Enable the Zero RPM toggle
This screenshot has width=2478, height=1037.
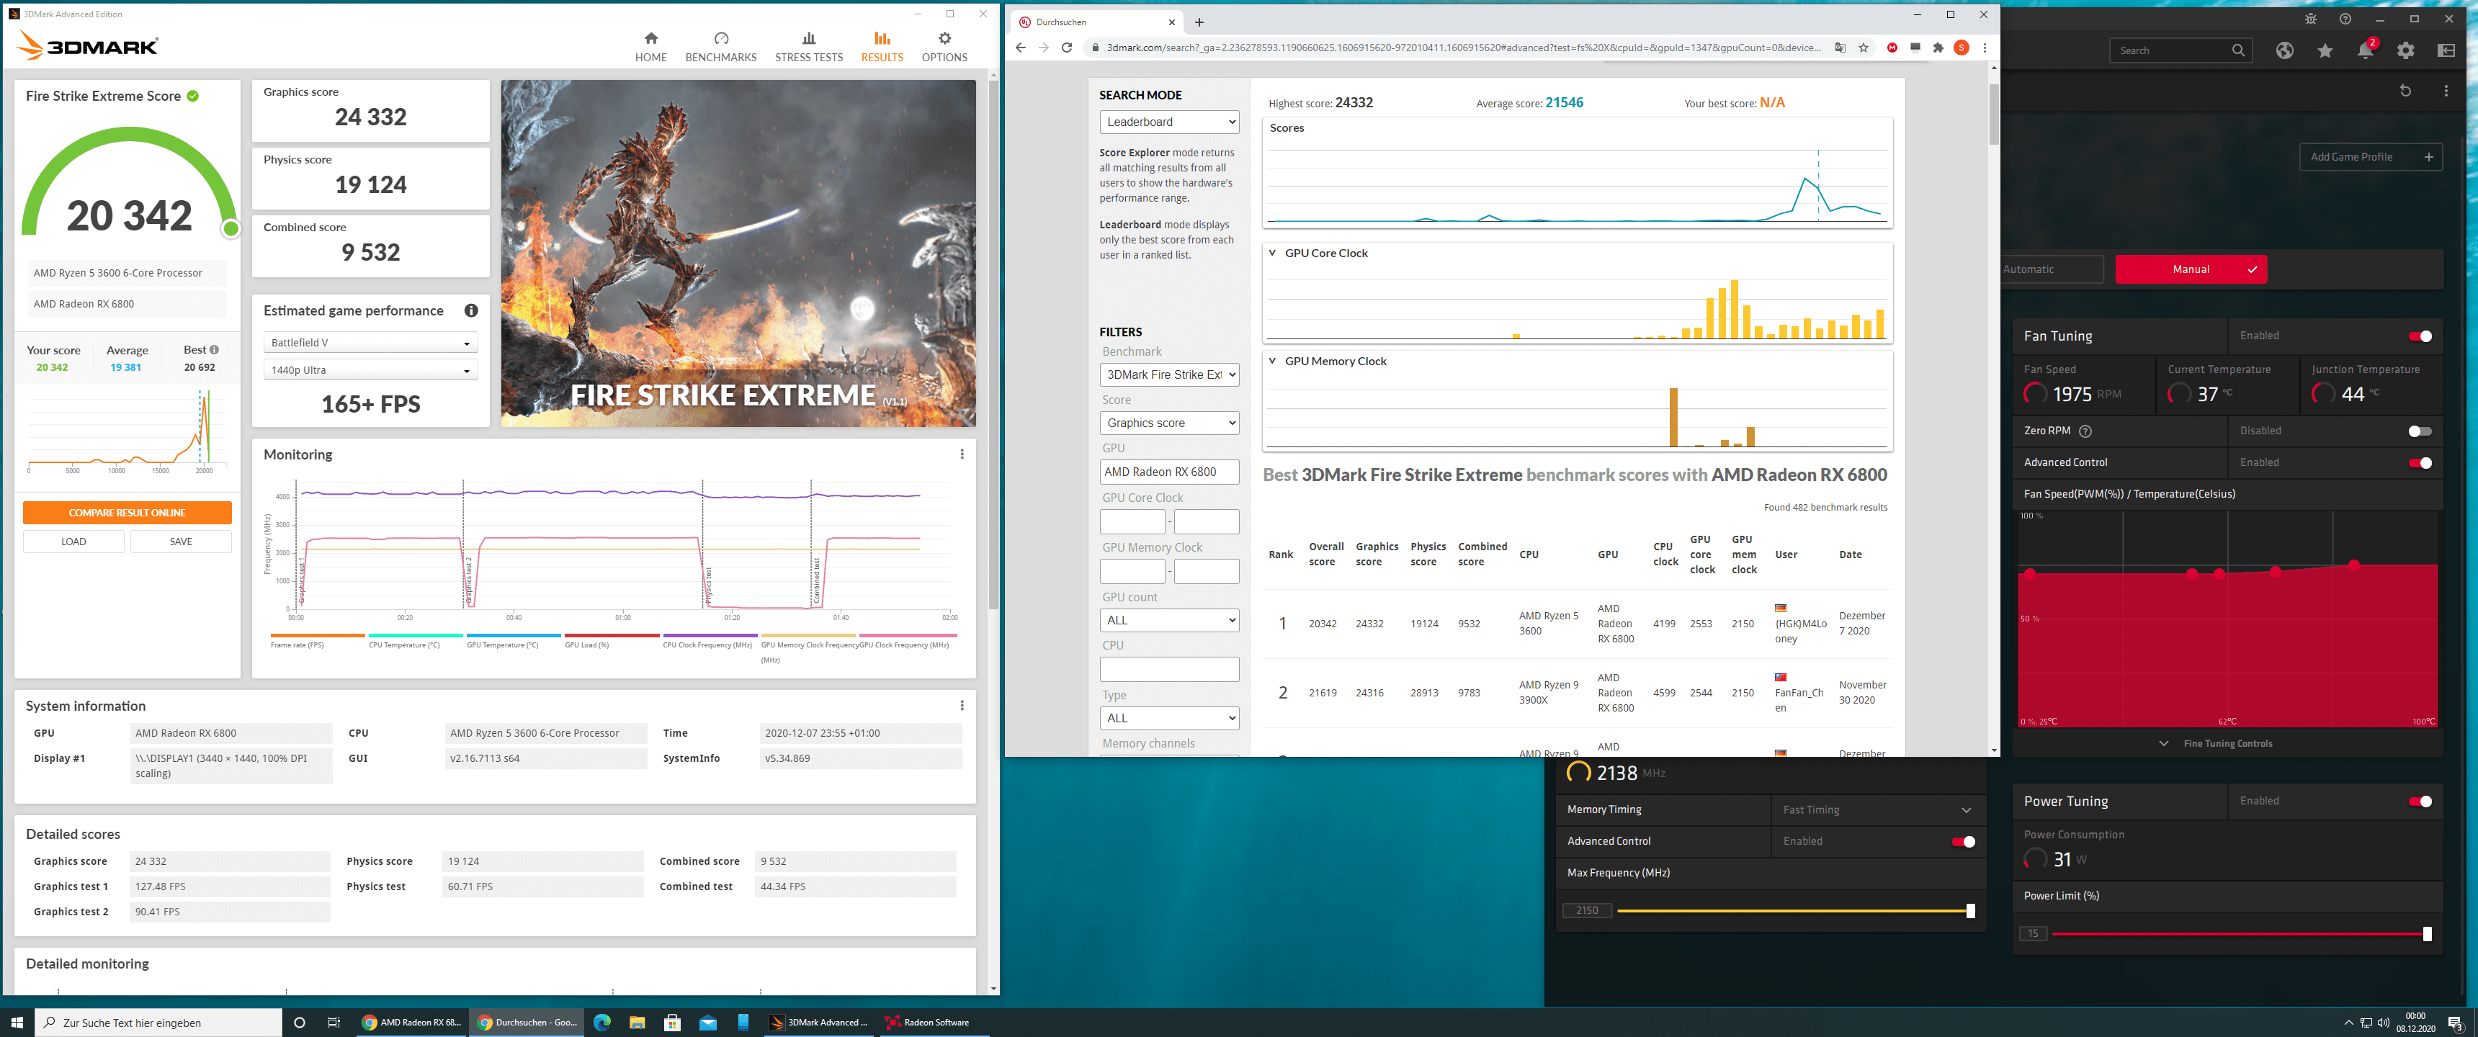coord(2420,431)
